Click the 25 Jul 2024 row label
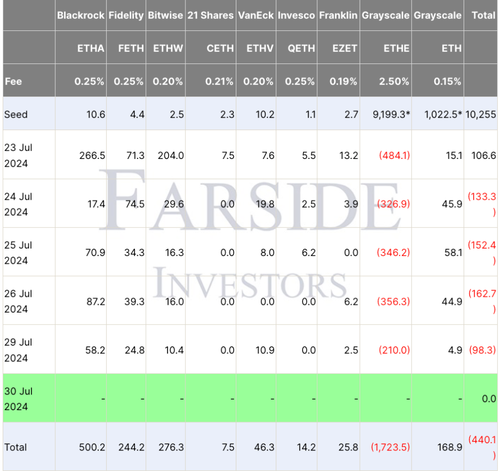The width and height of the screenshot is (501, 471). (18, 253)
